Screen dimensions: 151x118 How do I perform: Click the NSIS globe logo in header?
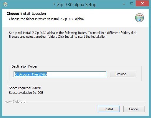(x=140, y=18)
